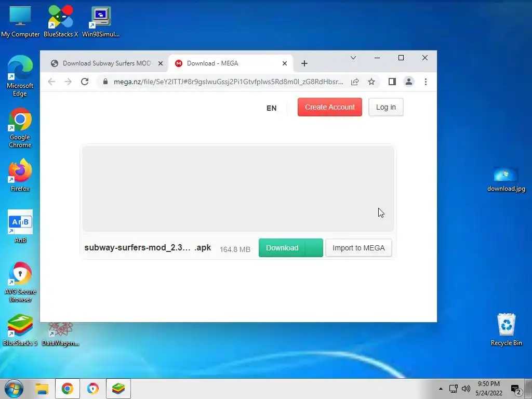The height and width of the screenshot is (399, 532).
Task: Open Microsoft Edge desktop shortcut
Action: (20, 76)
